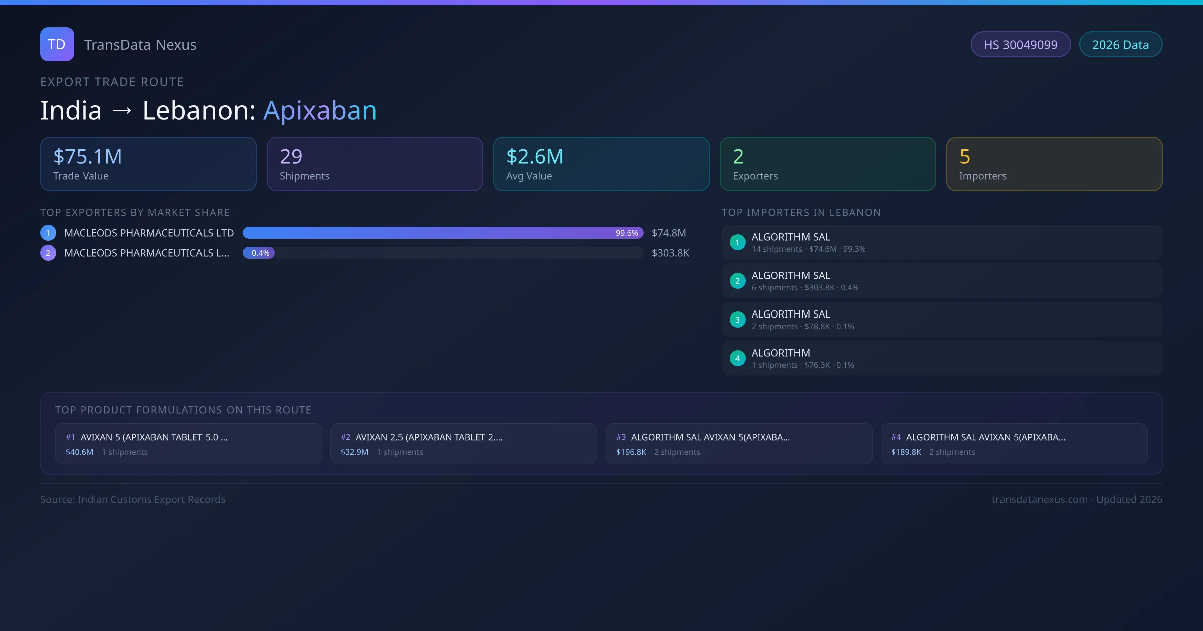Click rank 3 green importer badge
Viewport: 1203px width, 631px height.
tap(737, 320)
